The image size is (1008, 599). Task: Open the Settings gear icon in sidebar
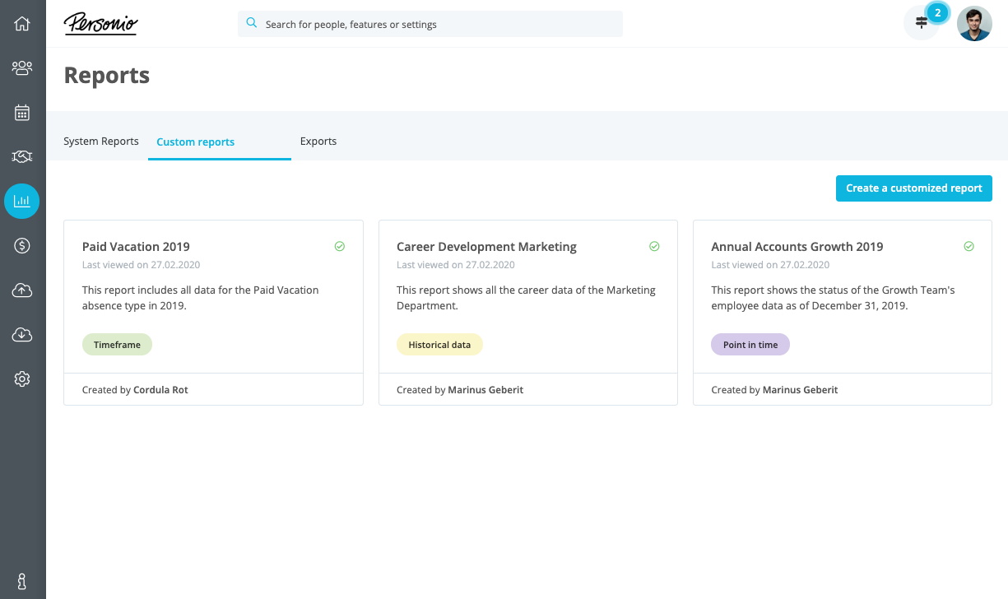(x=22, y=378)
